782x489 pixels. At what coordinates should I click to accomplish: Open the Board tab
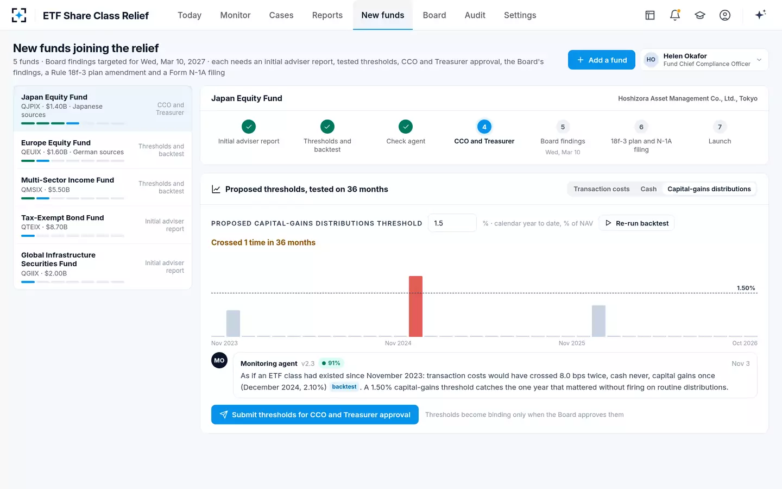click(x=434, y=15)
